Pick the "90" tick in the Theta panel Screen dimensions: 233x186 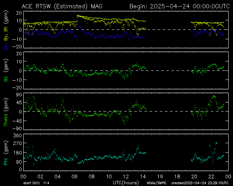[x=19, y=94]
